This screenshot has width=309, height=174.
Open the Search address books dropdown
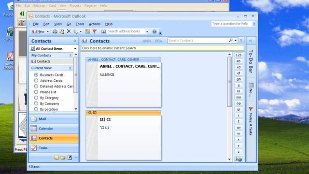147,31
